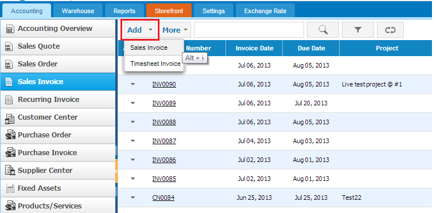Go to Accounting Overview in sidebar

click(x=58, y=29)
